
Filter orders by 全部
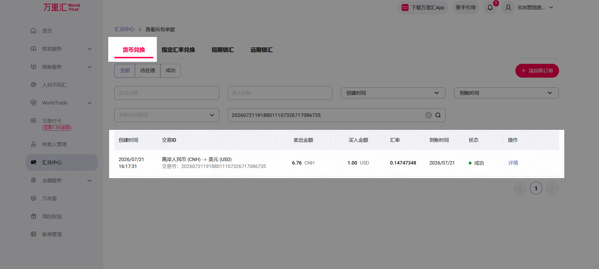click(x=125, y=70)
